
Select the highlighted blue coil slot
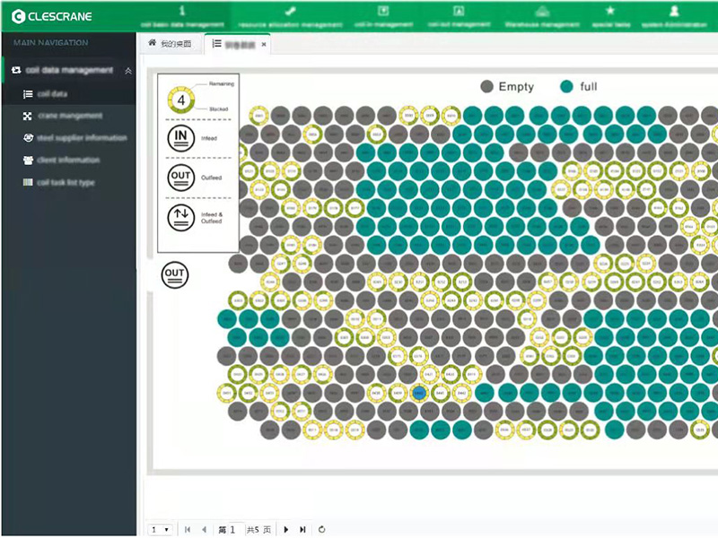[x=417, y=393]
